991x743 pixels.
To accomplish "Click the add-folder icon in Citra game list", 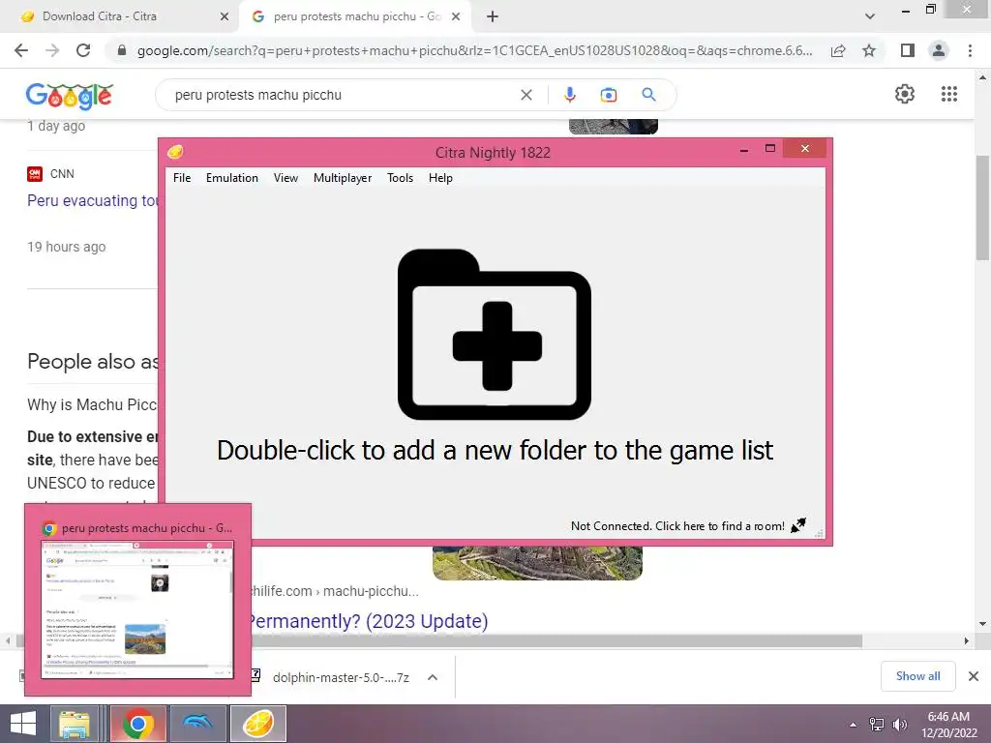I will (495, 334).
